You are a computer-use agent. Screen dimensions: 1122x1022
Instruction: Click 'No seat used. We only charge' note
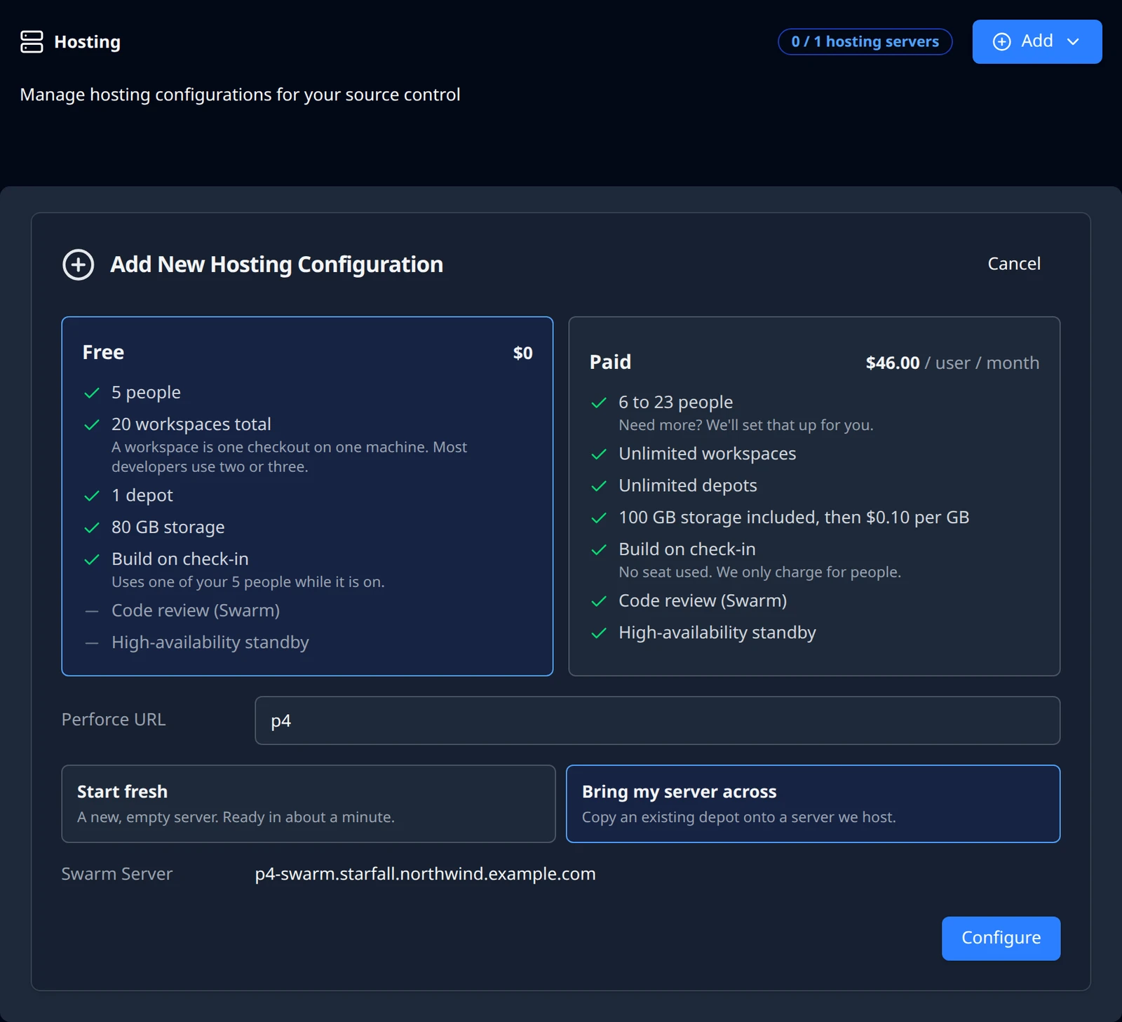[759, 572]
